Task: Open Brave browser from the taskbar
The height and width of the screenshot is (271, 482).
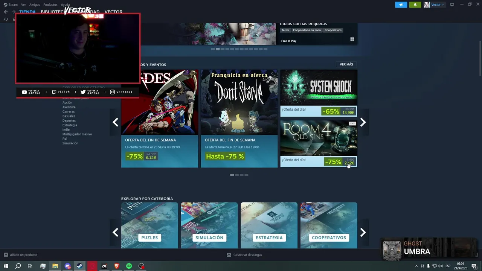Action: [x=117, y=266]
